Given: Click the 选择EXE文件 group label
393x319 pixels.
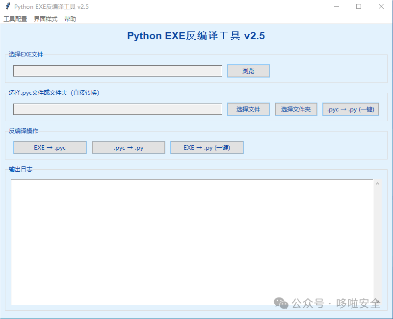Looking at the screenshot, I should pos(26,54).
